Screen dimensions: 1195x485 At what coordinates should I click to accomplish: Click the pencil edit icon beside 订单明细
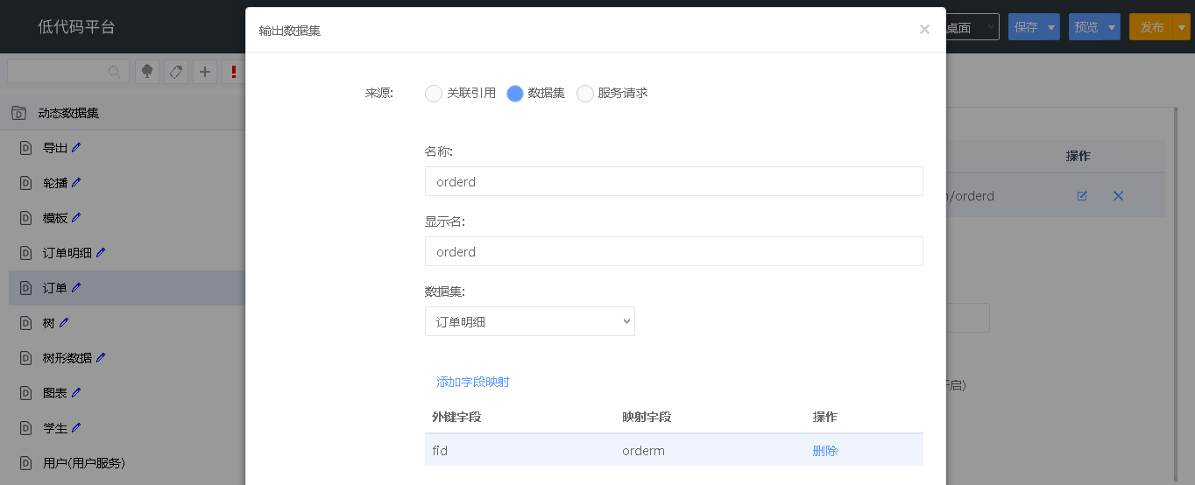point(101,253)
